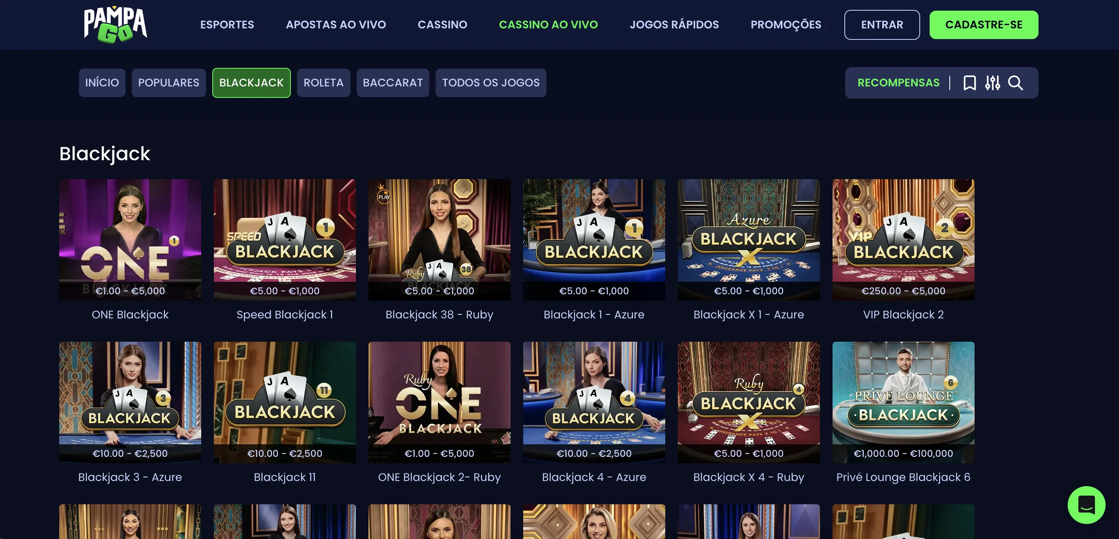Screen dimensions: 1119x539
Task: Open the Promoções menu item
Action: [786, 24]
